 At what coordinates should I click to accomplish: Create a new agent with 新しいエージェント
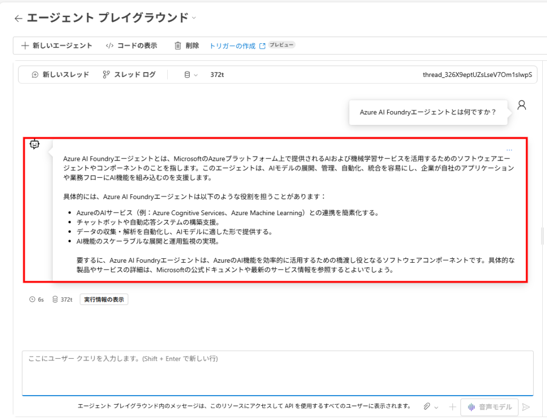tap(57, 45)
